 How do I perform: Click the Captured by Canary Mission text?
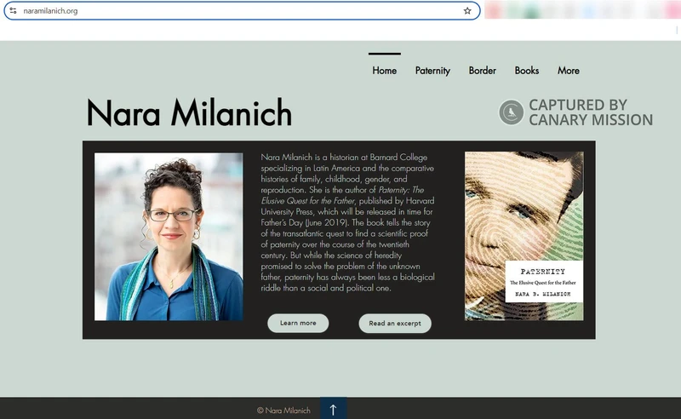click(590, 112)
